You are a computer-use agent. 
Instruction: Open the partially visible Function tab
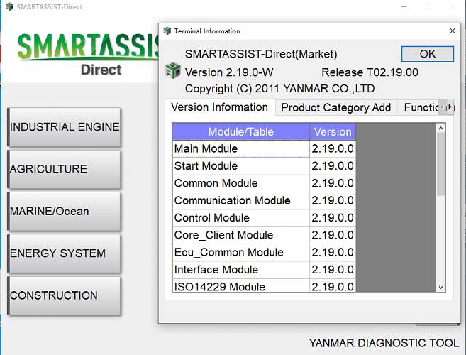(x=421, y=108)
